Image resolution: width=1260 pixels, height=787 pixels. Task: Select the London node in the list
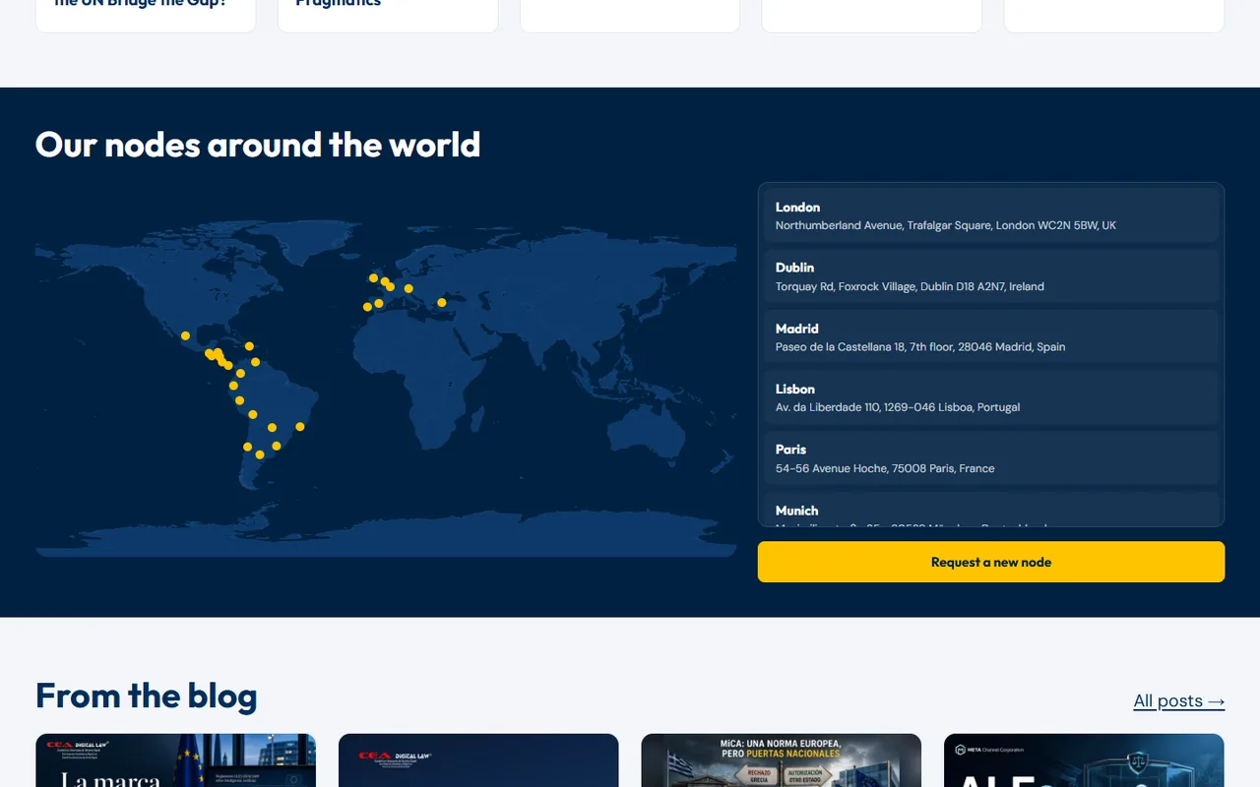pos(991,215)
